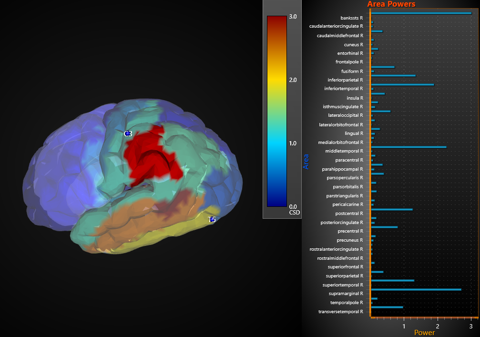Select posteriorcingulate R area label

pos(342,223)
